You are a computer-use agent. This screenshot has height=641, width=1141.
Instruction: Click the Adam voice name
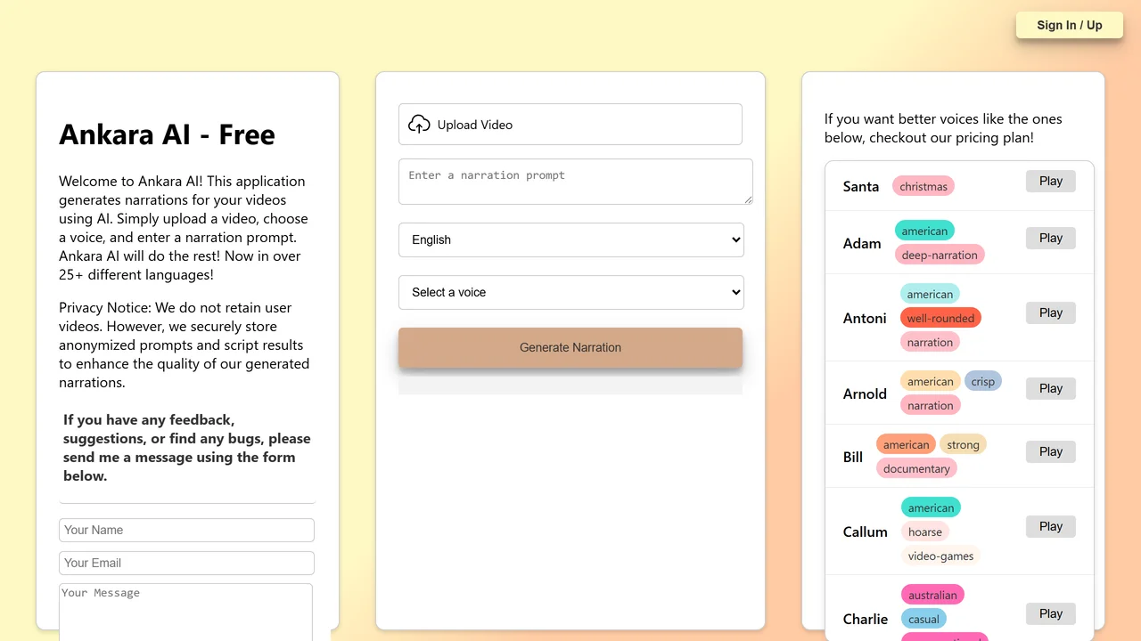tap(862, 243)
